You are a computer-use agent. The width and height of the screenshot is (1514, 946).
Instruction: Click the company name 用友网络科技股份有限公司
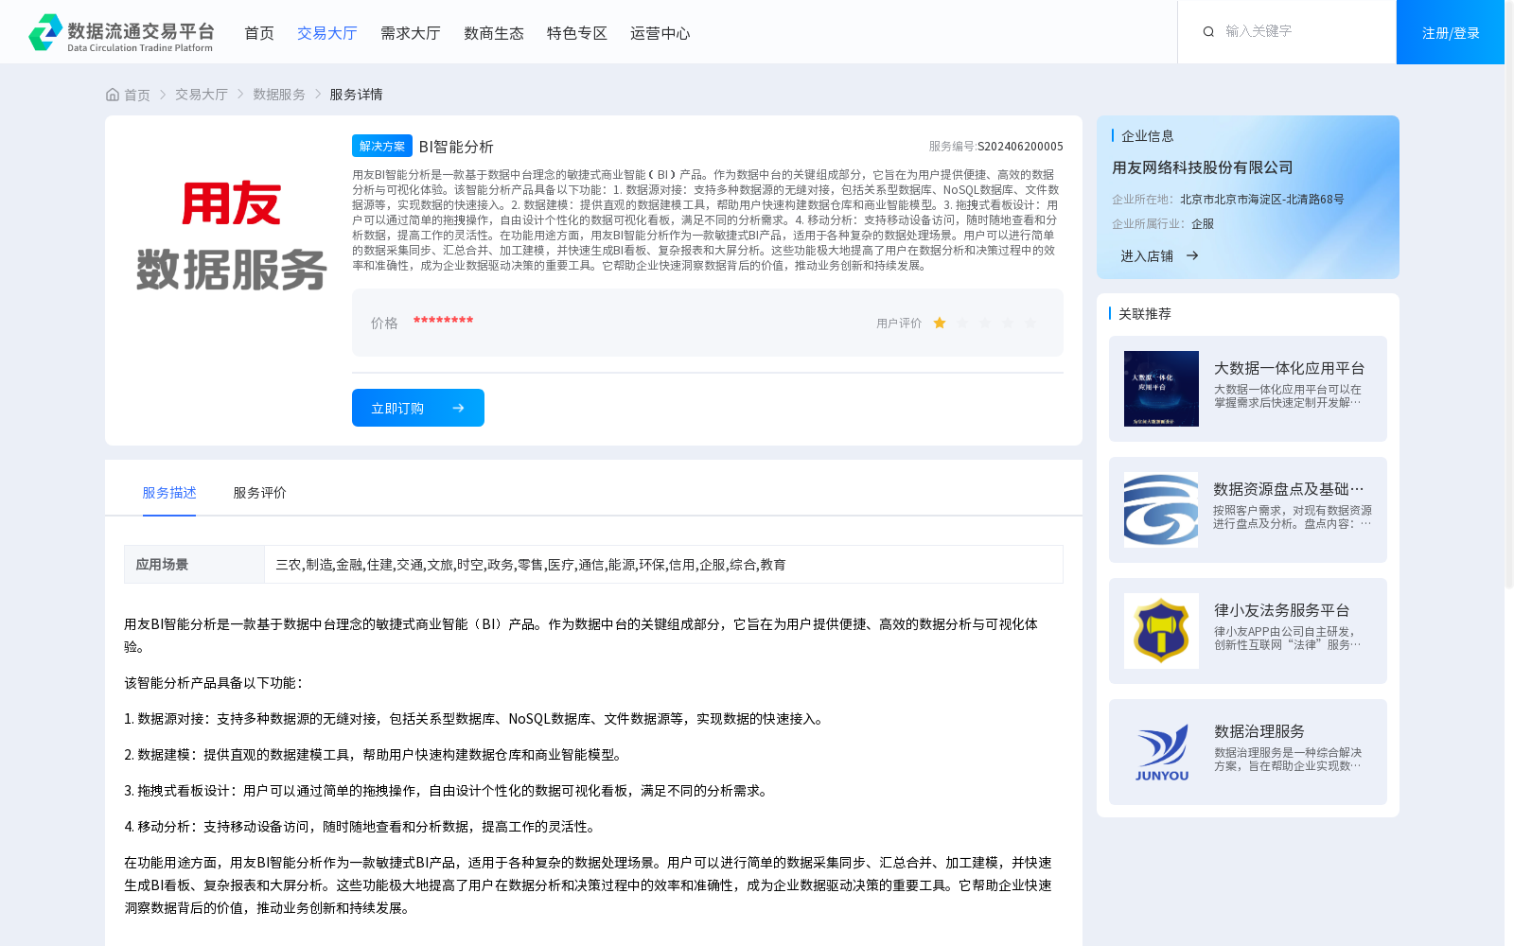[1203, 167]
